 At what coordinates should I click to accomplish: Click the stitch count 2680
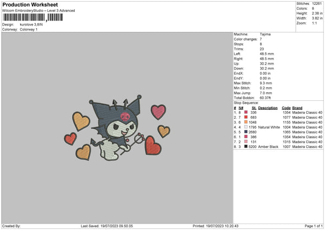click(252, 132)
